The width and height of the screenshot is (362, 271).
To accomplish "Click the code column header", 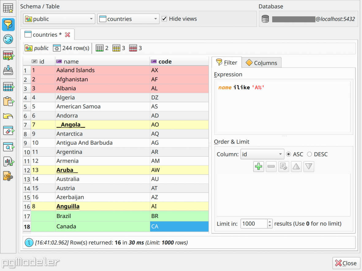I will [179, 62].
